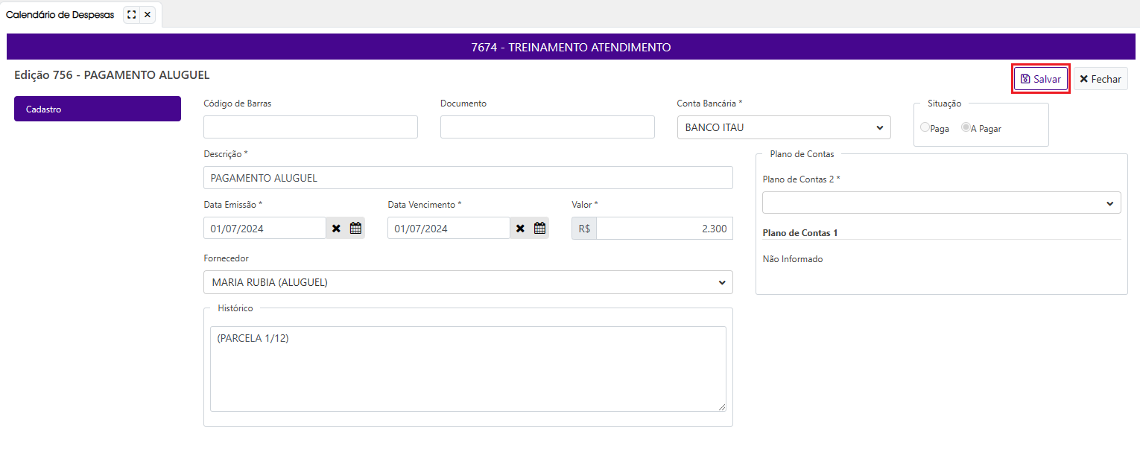
Task: Select the Paga radio option
Action: (925, 127)
